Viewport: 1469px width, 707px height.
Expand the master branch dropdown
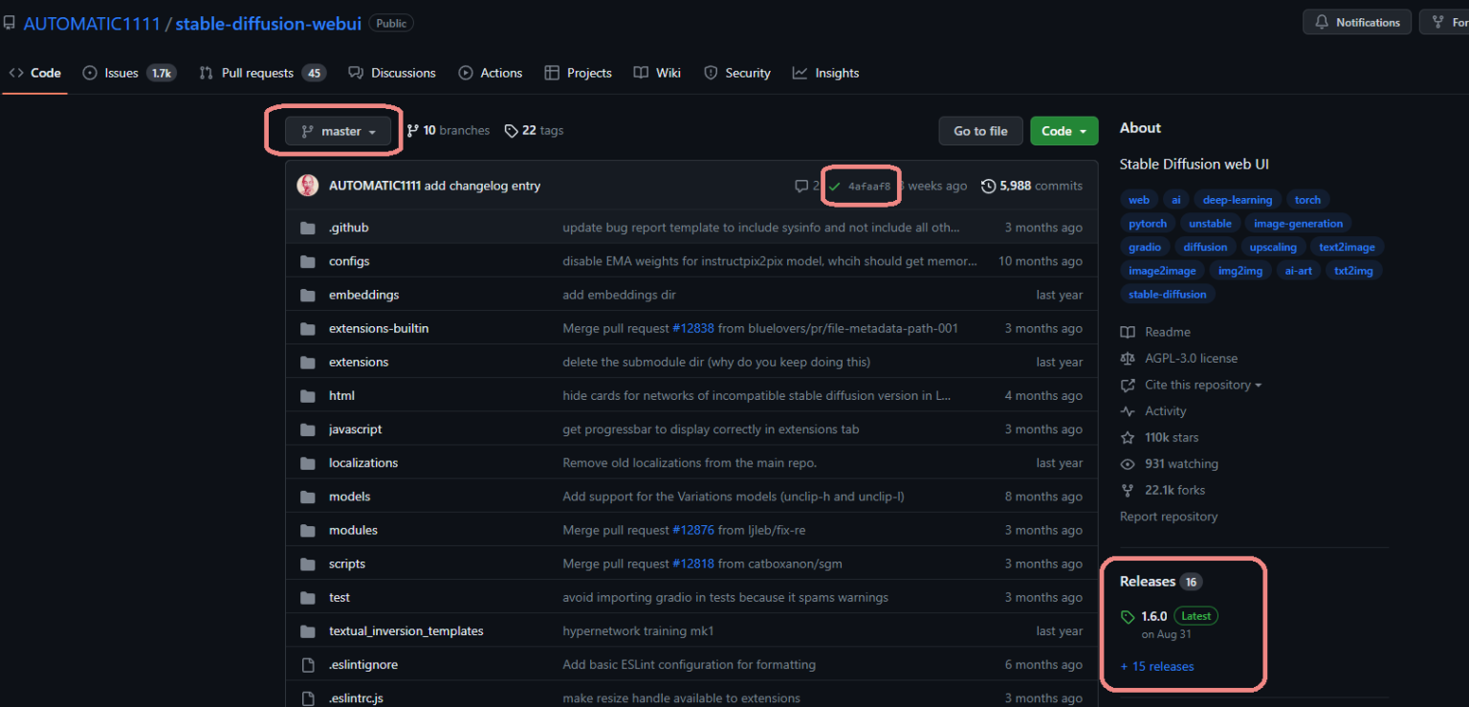click(x=340, y=131)
